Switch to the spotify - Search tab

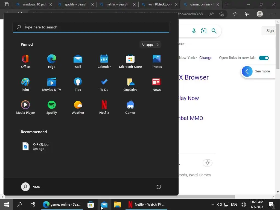(x=76, y=4)
